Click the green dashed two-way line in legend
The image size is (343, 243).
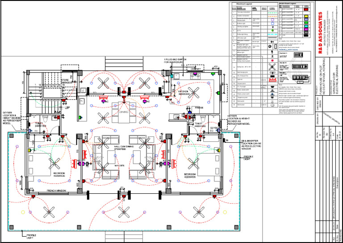pyautogui.click(x=272, y=13)
